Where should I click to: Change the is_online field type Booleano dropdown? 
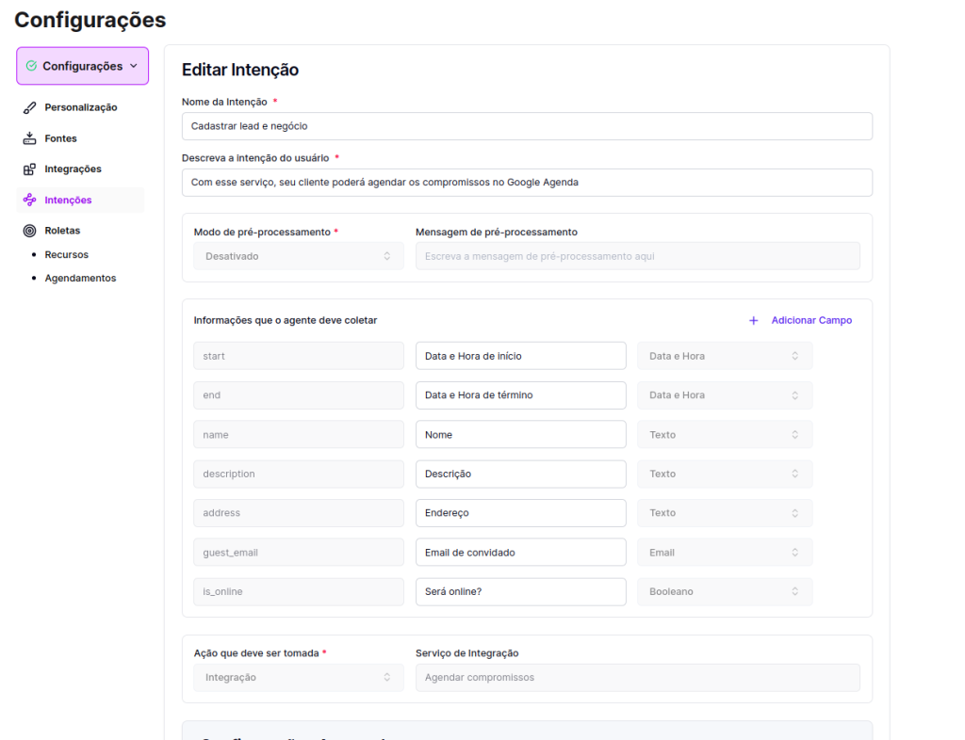tap(724, 592)
